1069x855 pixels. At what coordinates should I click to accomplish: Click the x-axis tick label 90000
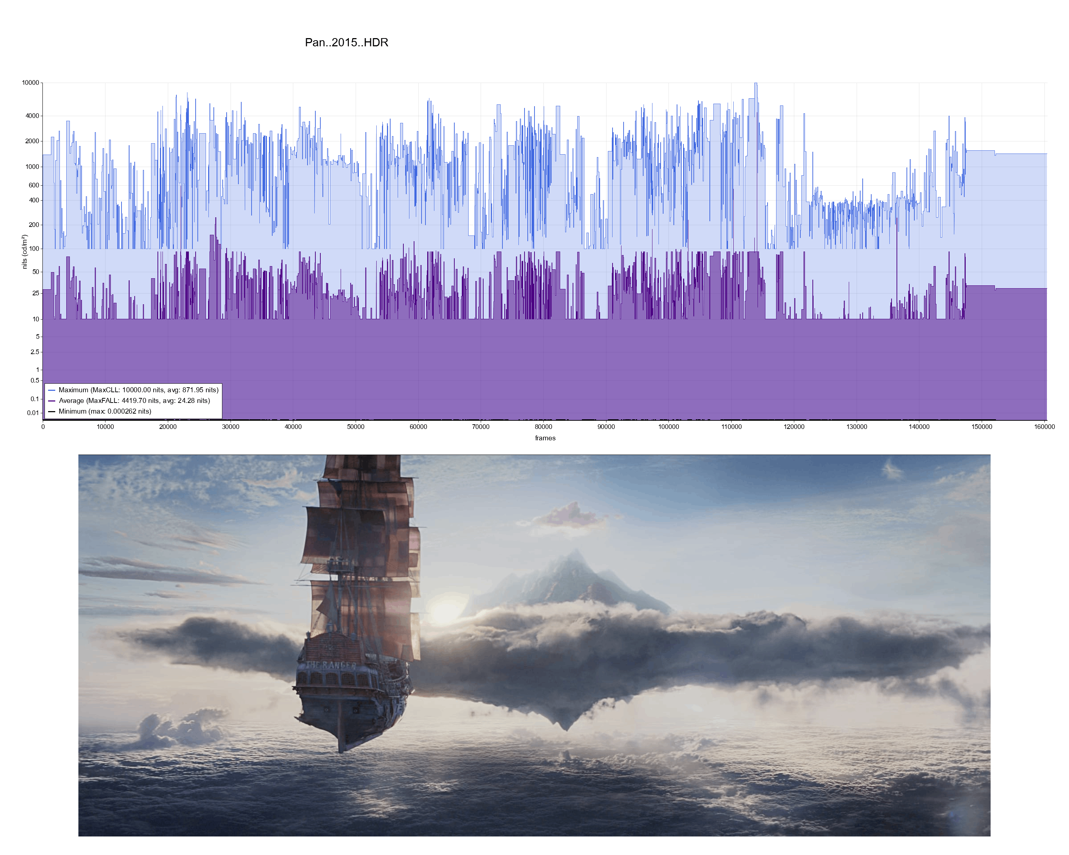(x=606, y=427)
